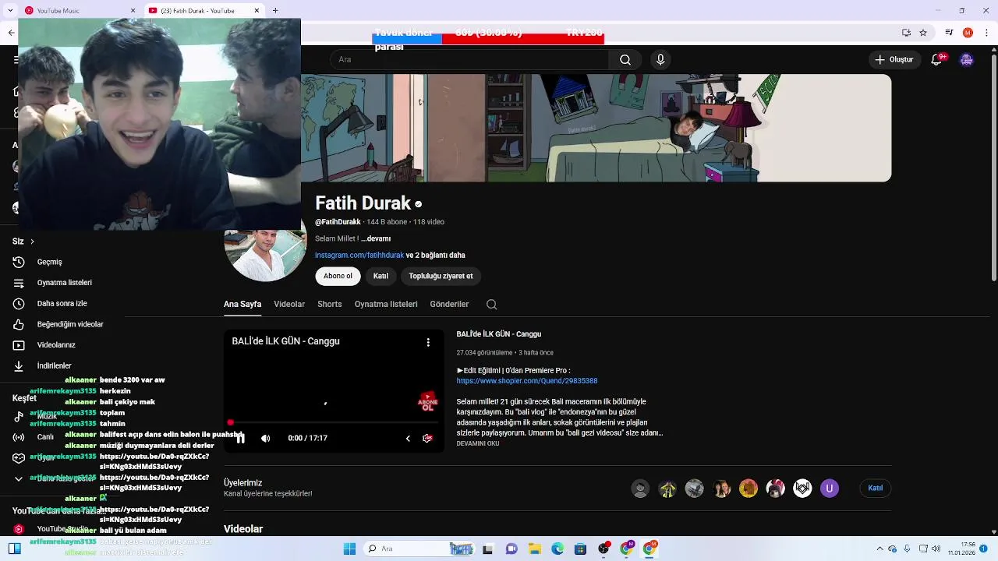Search within channel using tab-row magnifier
This screenshot has height=561, width=998.
pyautogui.click(x=491, y=305)
